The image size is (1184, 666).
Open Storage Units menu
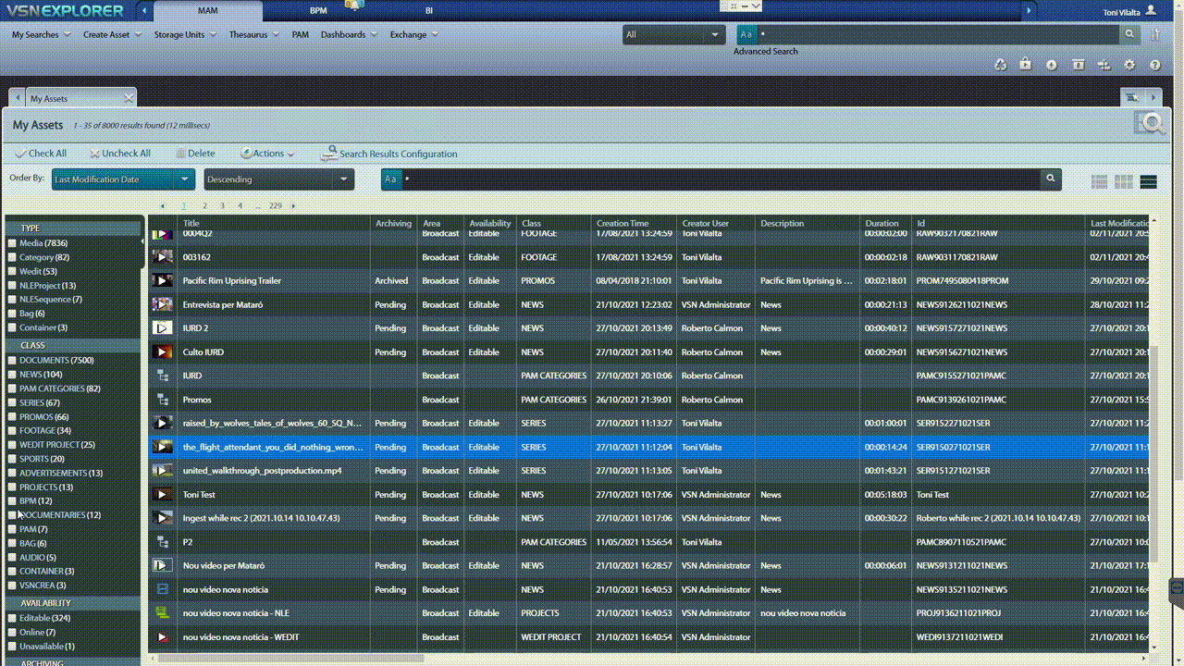pyautogui.click(x=185, y=34)
